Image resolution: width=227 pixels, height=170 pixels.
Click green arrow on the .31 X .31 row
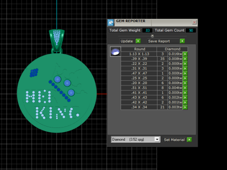[185, 68]
